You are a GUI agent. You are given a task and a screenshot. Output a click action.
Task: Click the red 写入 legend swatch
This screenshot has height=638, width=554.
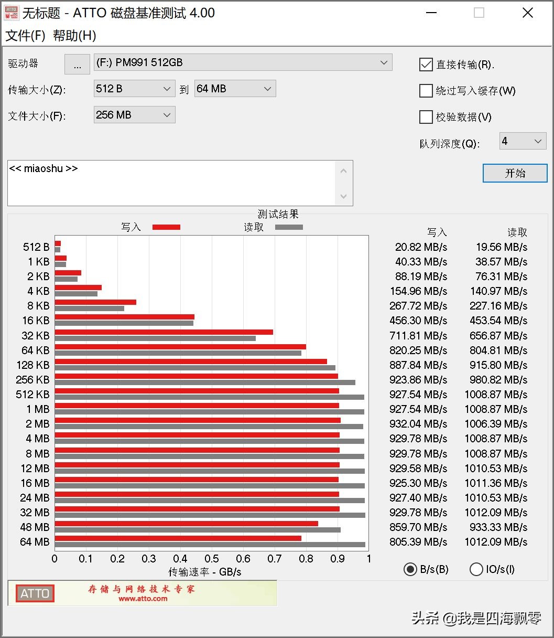166,227
